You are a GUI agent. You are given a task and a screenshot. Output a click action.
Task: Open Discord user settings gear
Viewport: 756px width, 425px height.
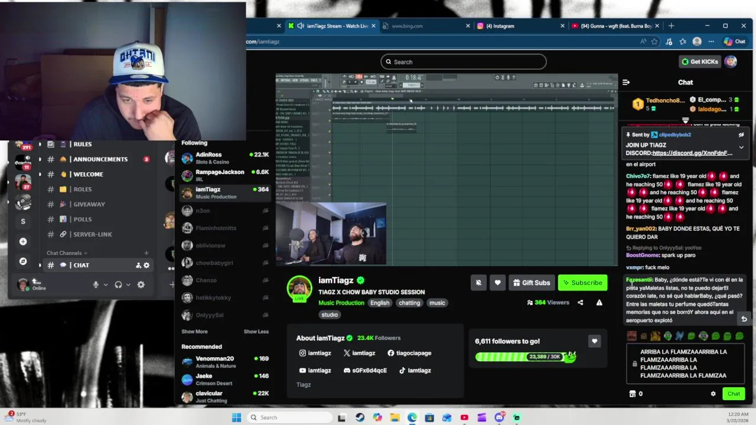point(141,285)
